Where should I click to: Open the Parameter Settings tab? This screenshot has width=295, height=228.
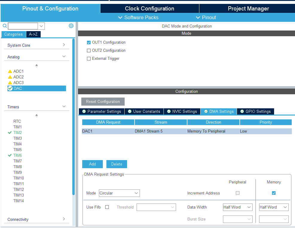click(x=102, y=112)
